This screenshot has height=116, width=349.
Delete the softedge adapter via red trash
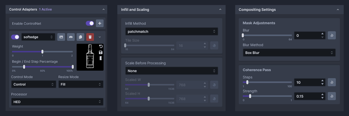click(x=90, y=37)
